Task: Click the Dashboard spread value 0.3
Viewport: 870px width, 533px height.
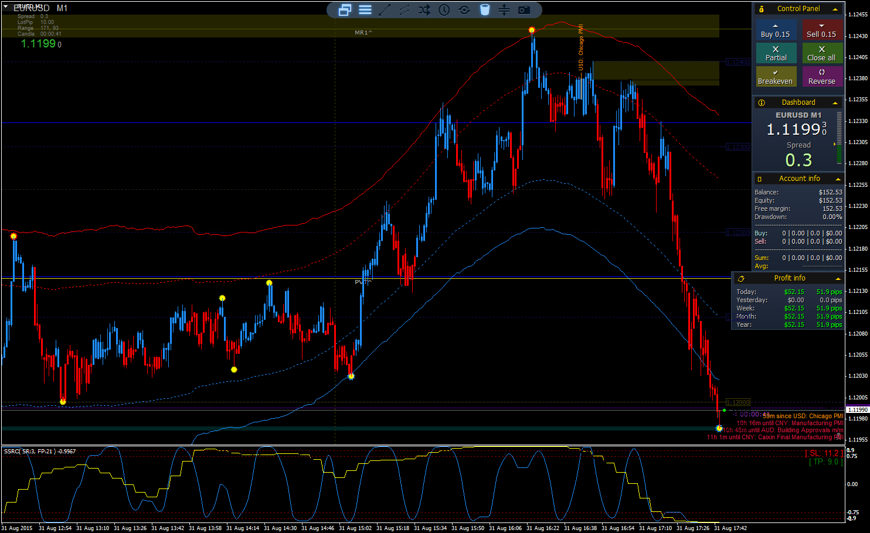Action: [798, 160]
